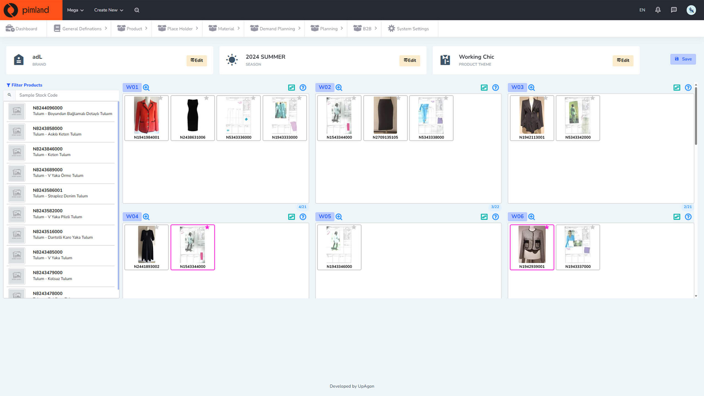Click the Save button

point(683,59)
